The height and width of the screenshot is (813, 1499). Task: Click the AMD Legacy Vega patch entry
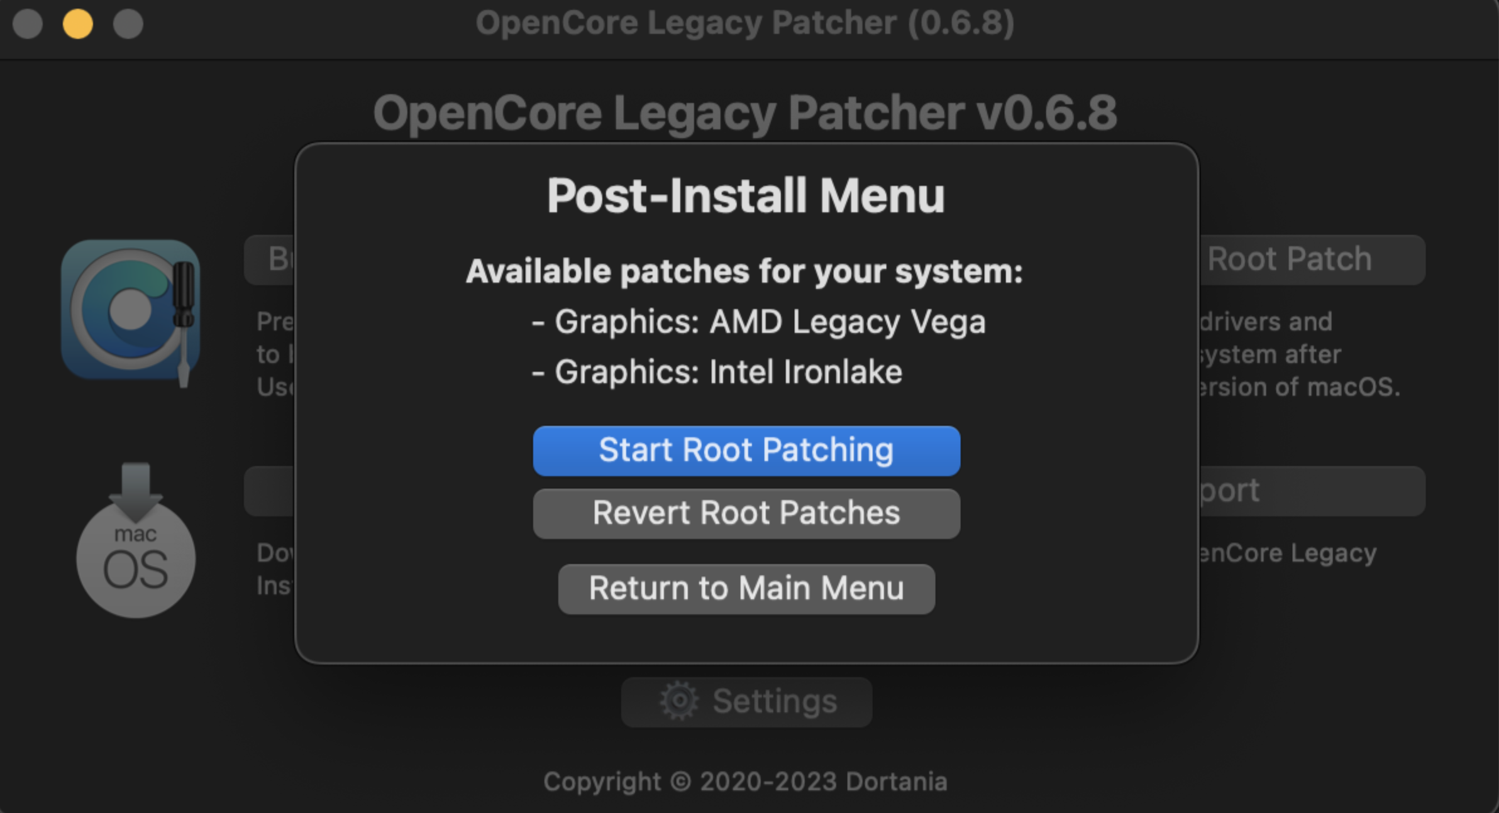tap(759, 322)
